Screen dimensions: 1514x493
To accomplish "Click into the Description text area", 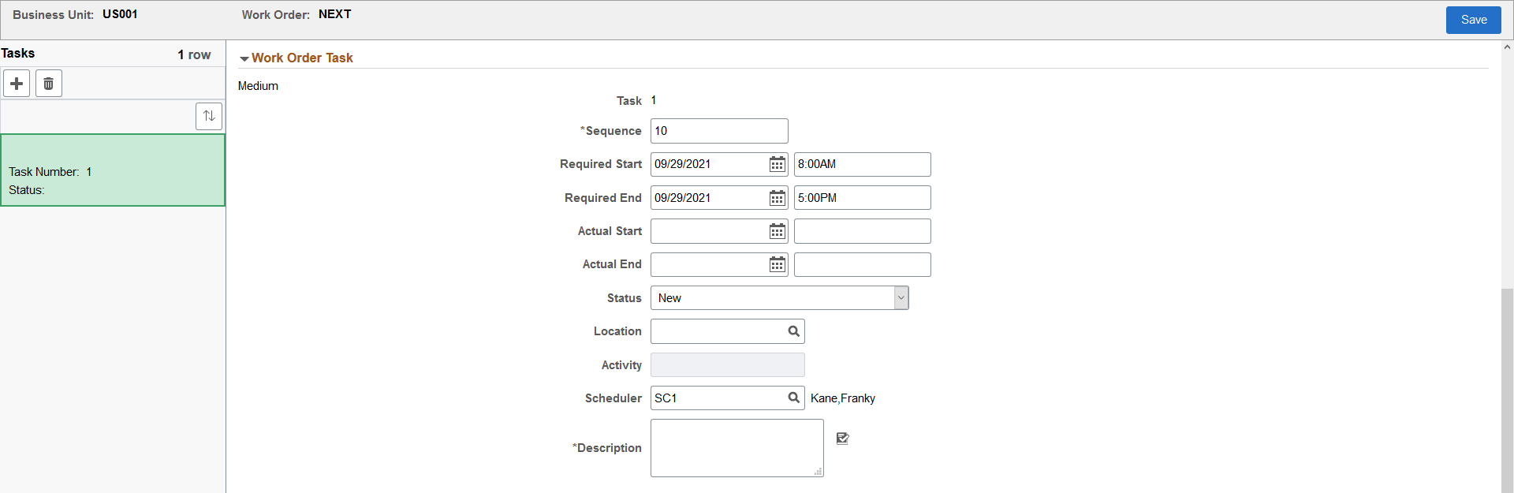I will pyautogui.click(x=737, y=448).
